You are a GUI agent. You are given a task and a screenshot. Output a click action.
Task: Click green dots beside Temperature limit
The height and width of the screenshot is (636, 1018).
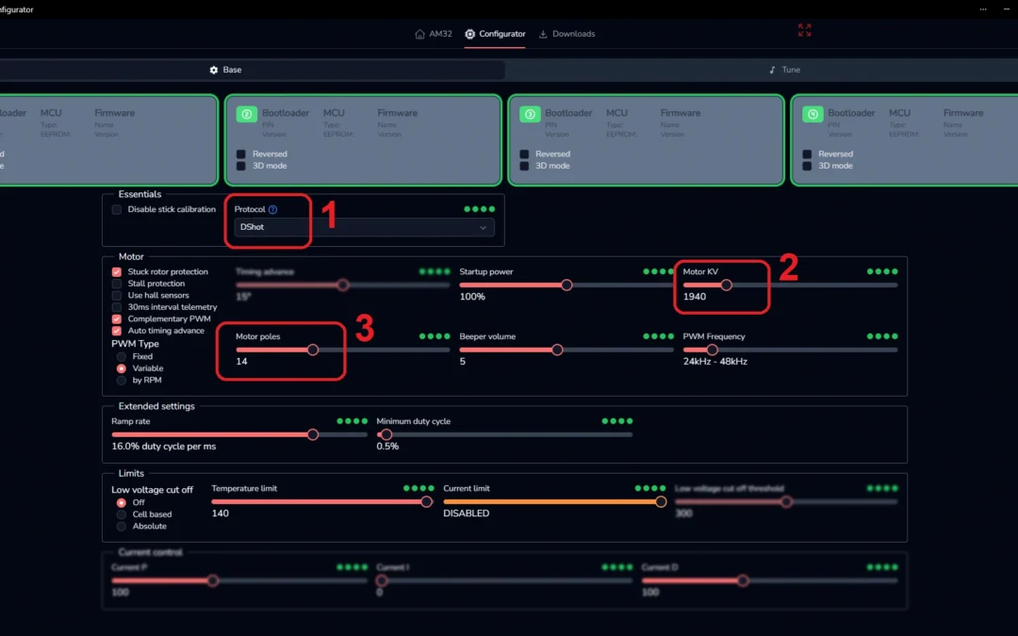click(419, 488)
